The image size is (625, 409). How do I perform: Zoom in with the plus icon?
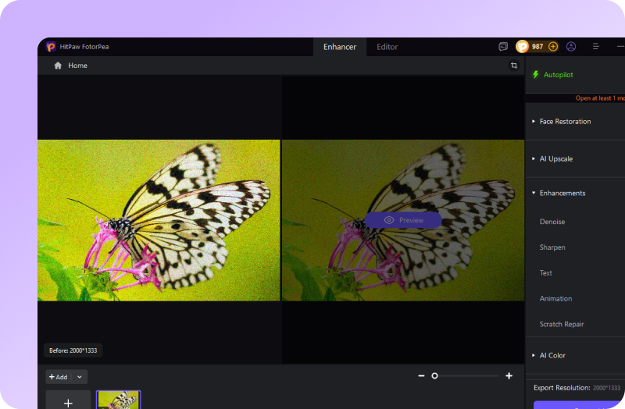tap(509, 375)
